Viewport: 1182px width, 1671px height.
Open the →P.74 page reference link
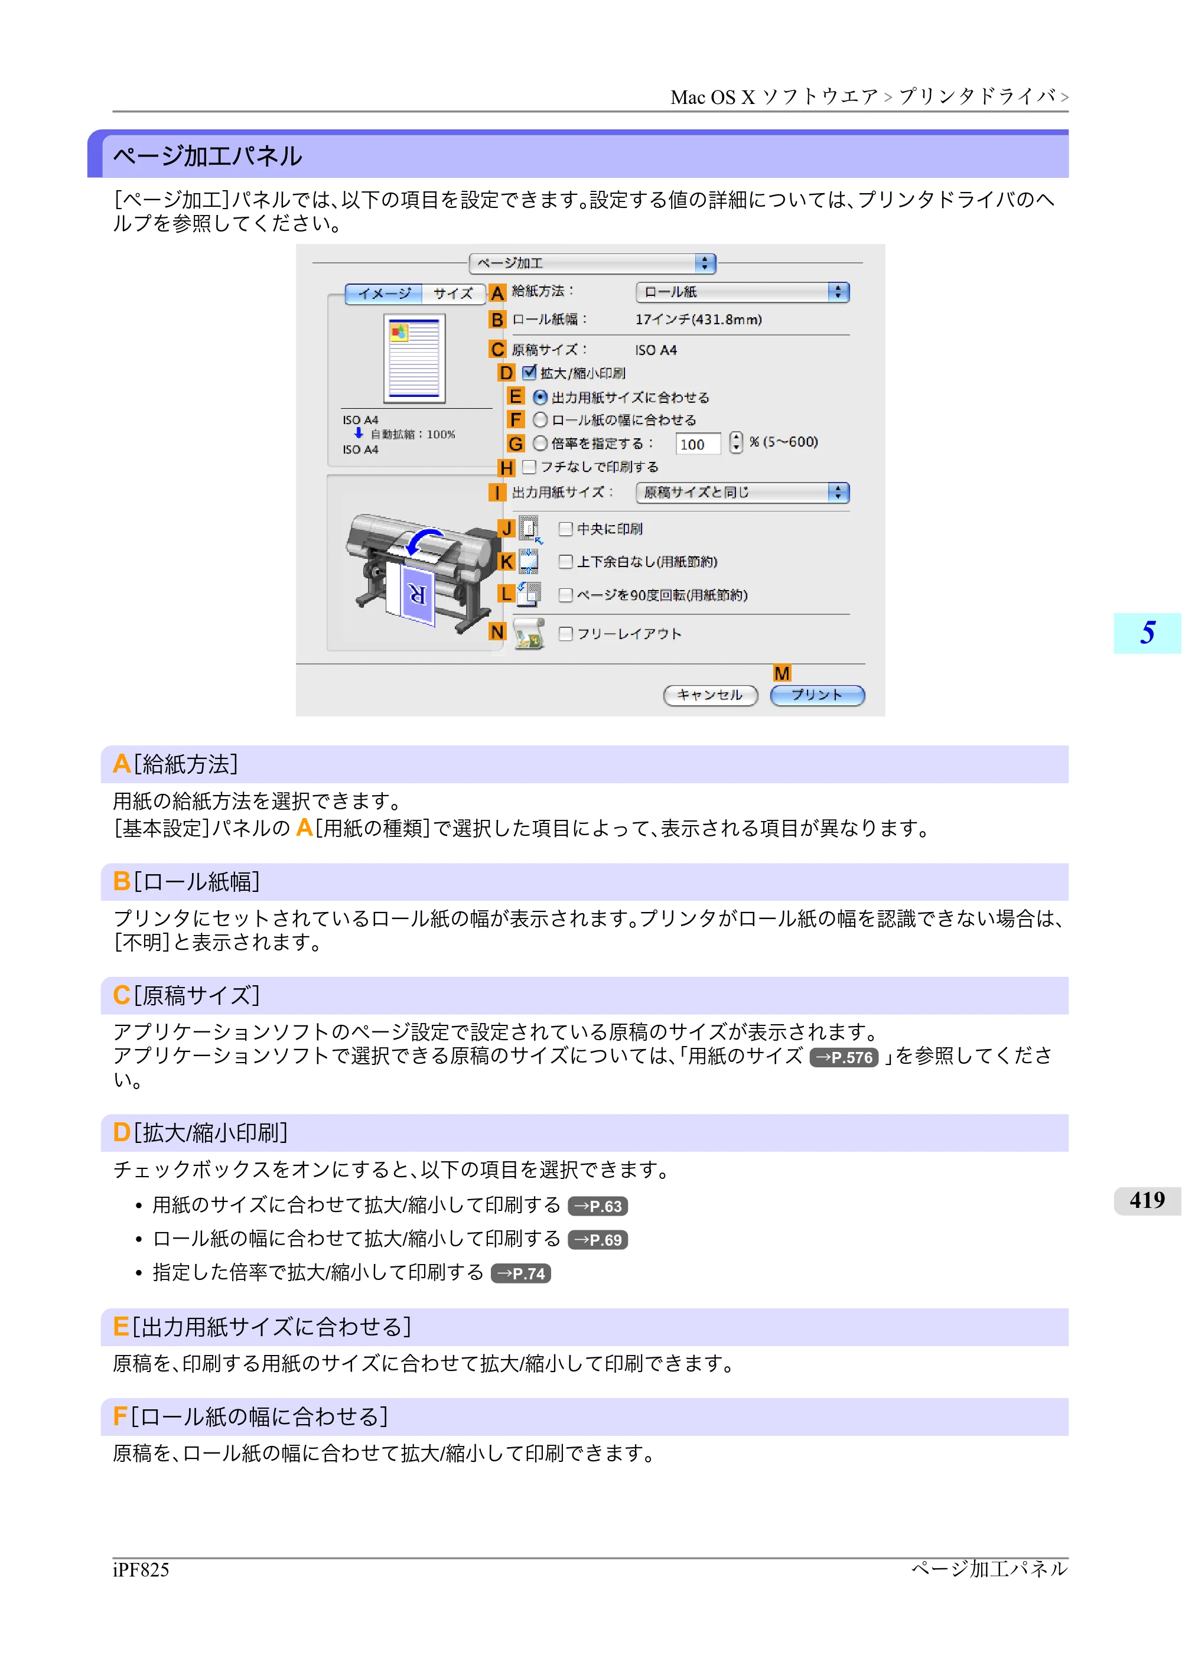(520, 1273)
